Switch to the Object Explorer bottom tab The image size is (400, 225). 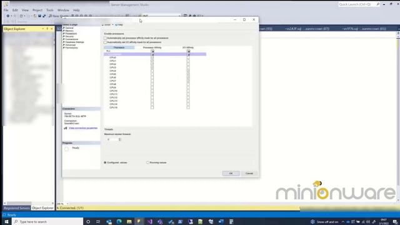tap(42, 208)
